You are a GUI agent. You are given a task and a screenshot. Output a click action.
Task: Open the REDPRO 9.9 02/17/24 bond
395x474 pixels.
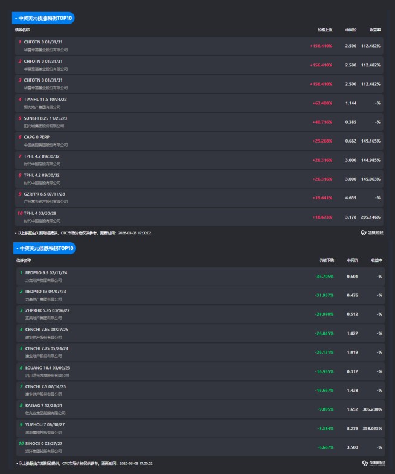coord(46,272)
